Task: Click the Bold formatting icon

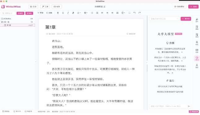Action: pyautogui.click(x=58, y=13)
